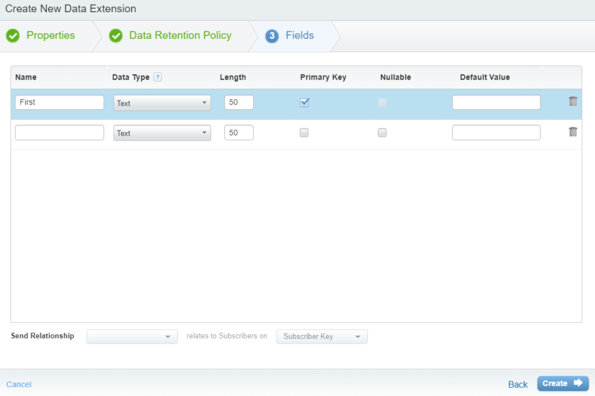Cancel creating the data extension

(18, 384)
